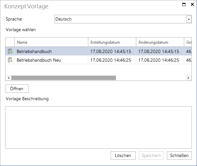This screenshot has height=166, width=197.
Task: Click into the Vorlage Beschreibung text area
Action: tap(98, 127)
